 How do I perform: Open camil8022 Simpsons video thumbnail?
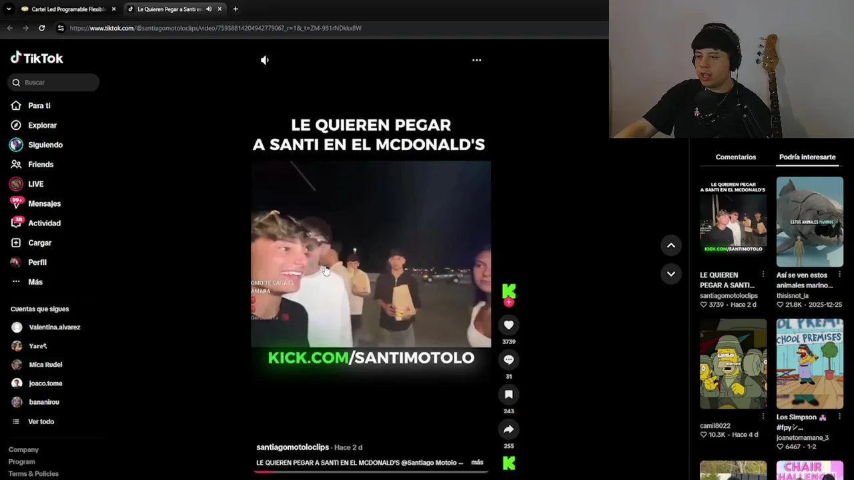pos(733,363)
